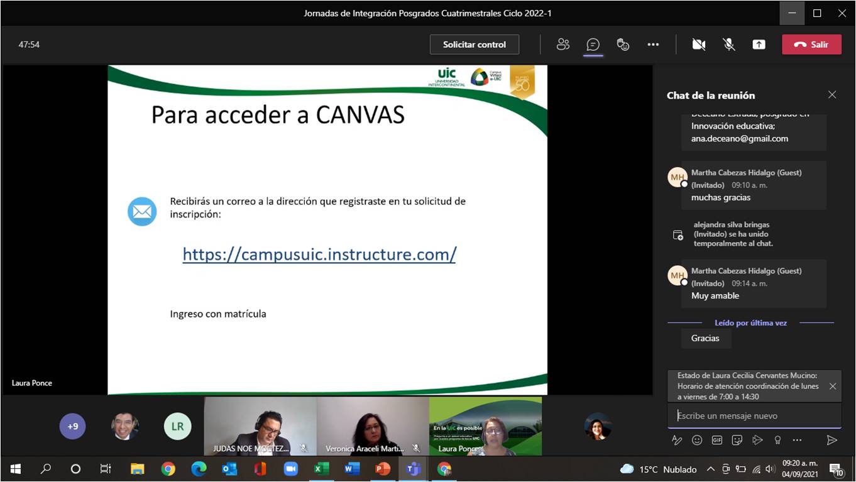
Task: Open Microsoft Edge from the taskbar
Action: pyautogui.click(x=199, y=469)
